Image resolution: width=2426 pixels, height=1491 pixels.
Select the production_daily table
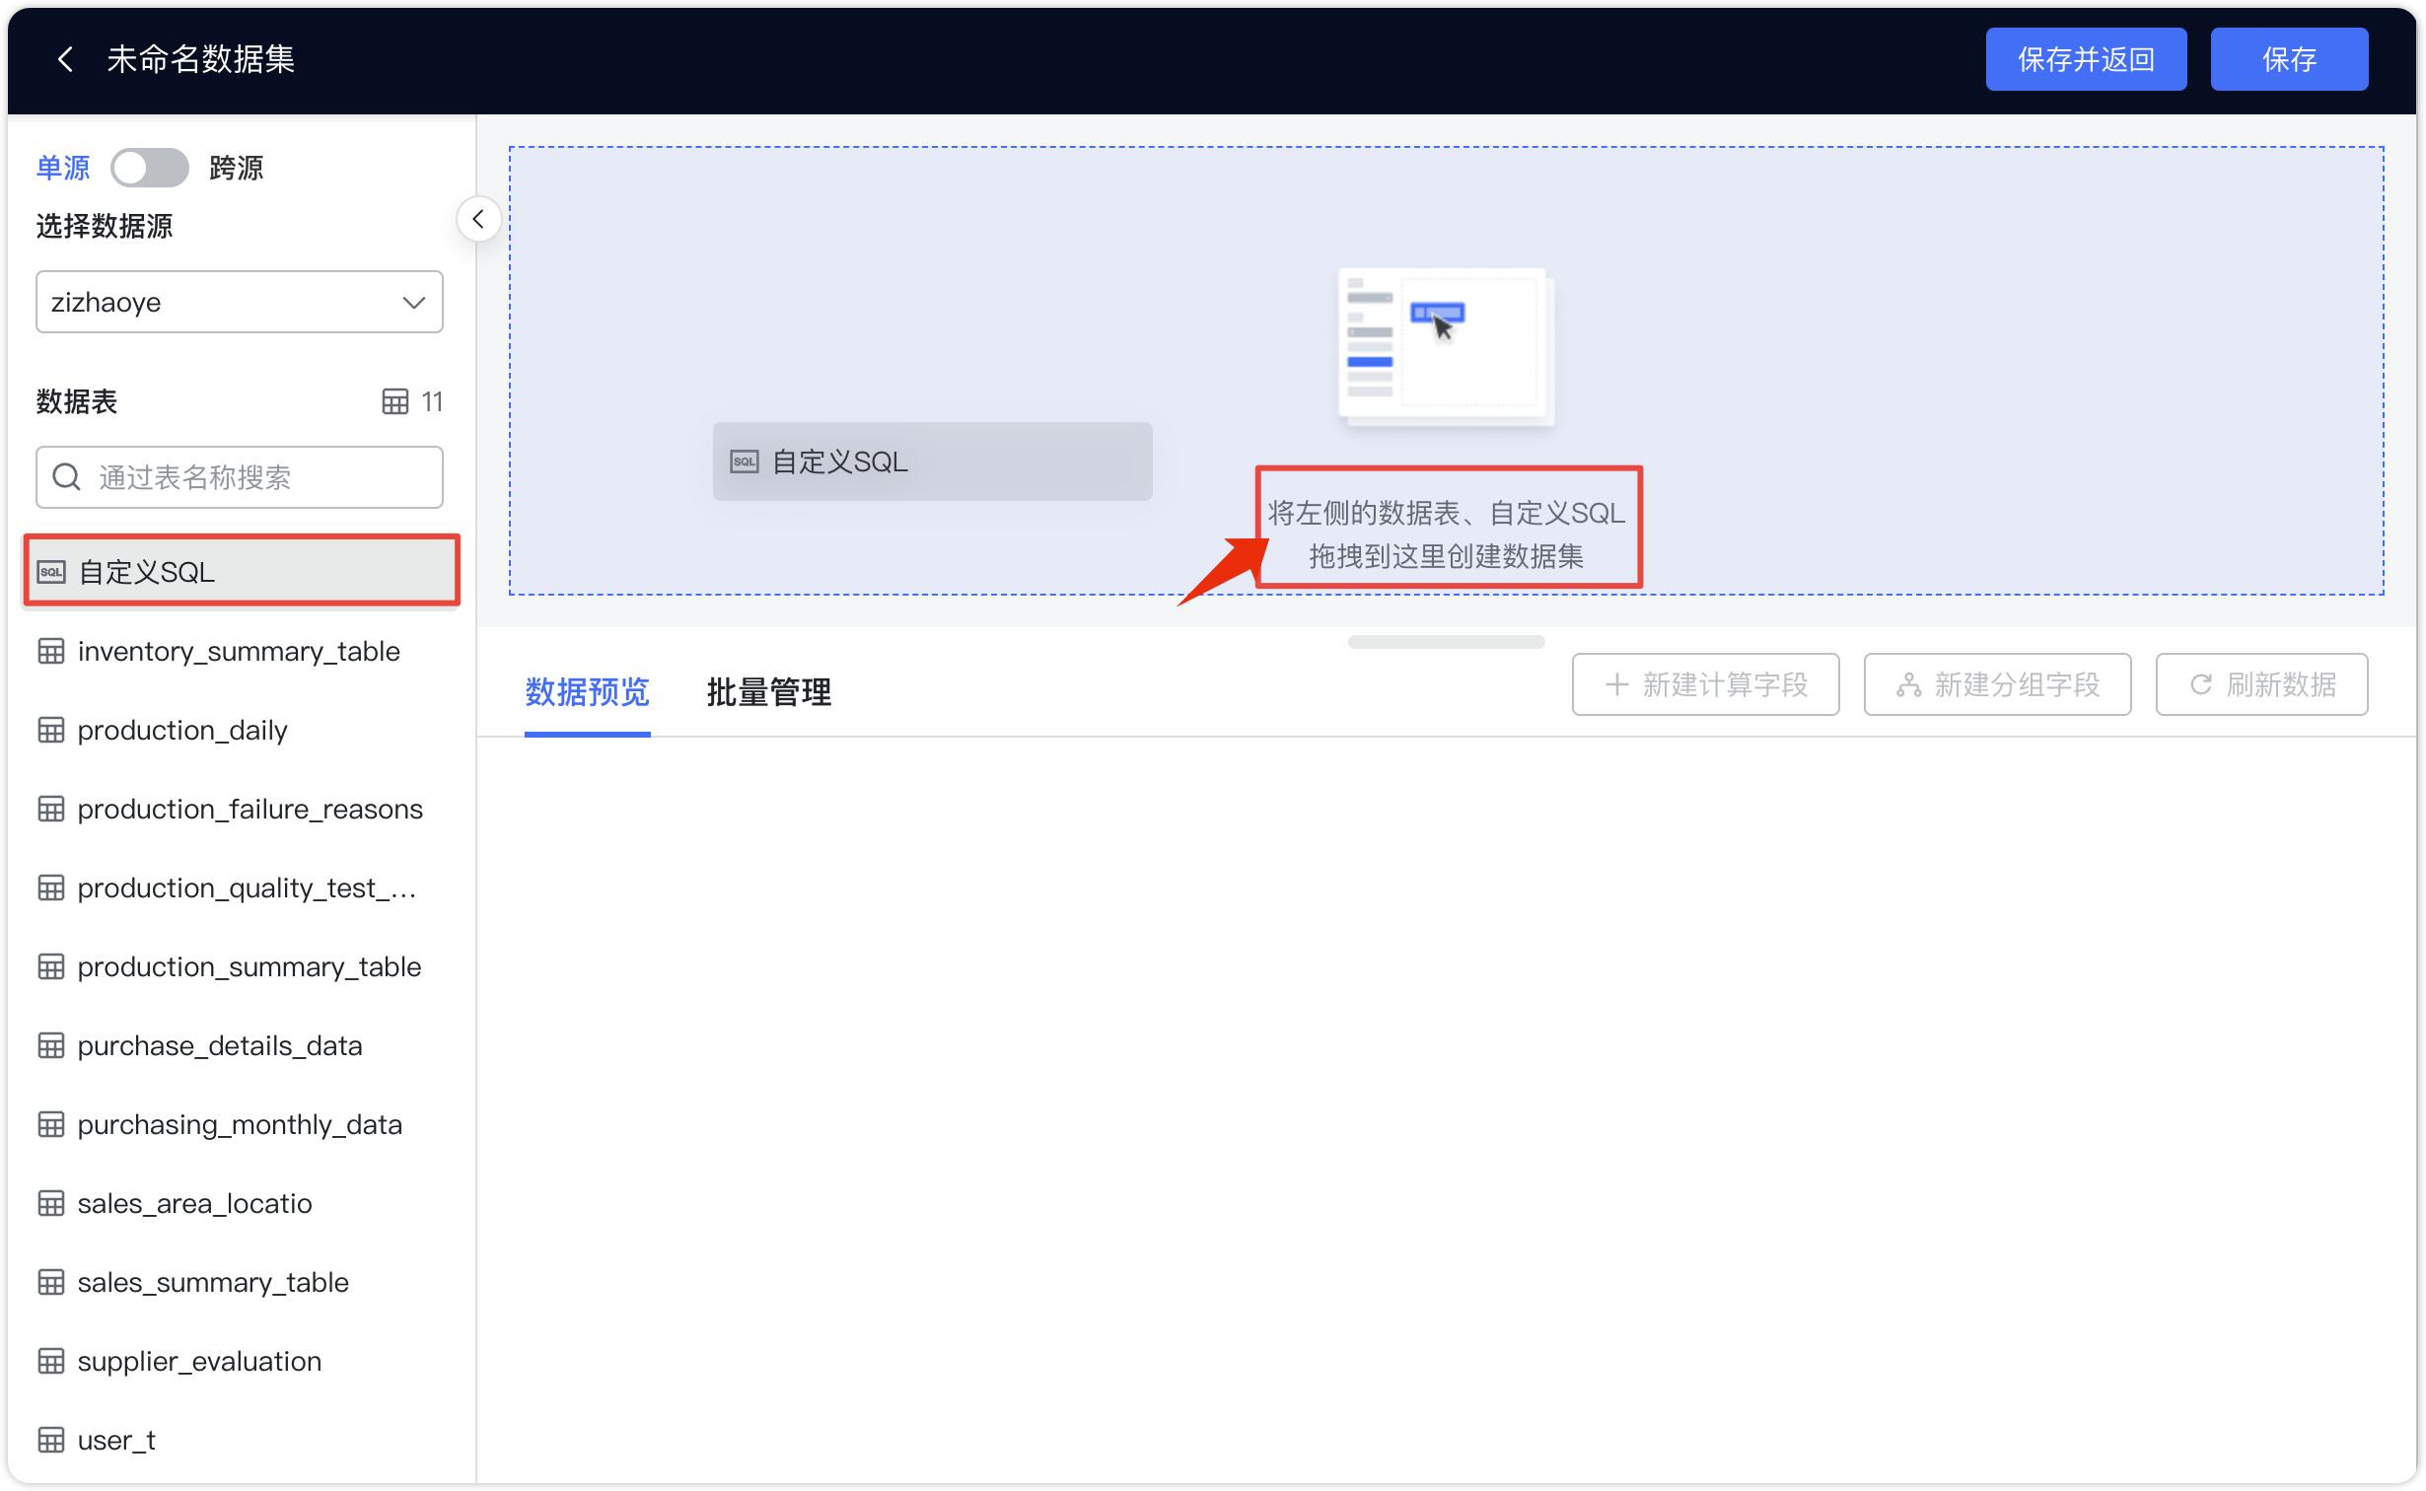tap(242, 730)
